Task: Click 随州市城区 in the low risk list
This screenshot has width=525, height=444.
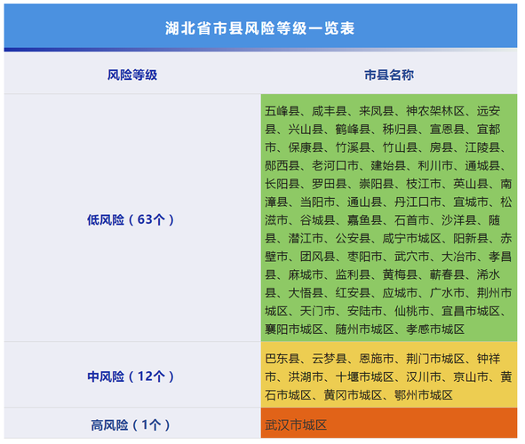Action: [364, 329]
